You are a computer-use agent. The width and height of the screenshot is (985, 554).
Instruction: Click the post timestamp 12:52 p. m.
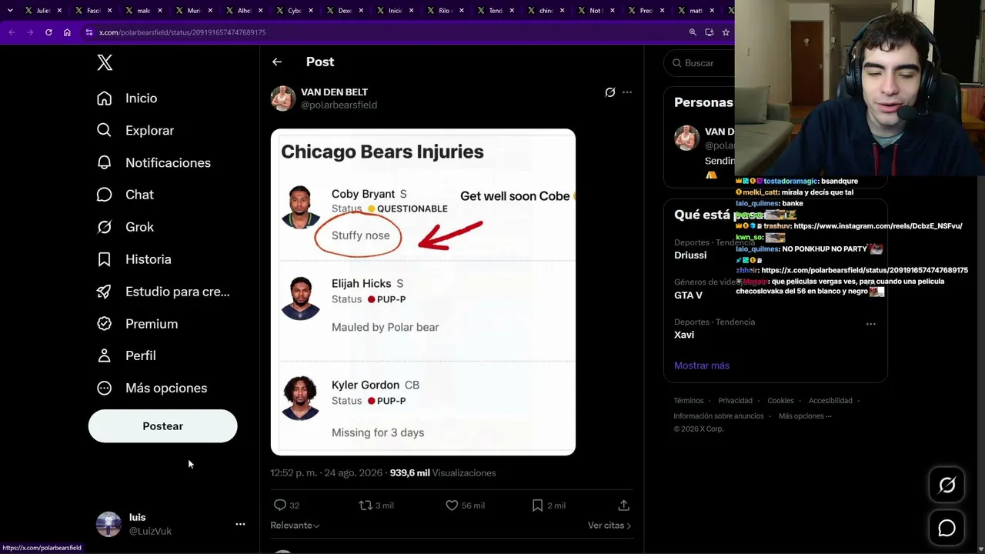click(293, 473)
